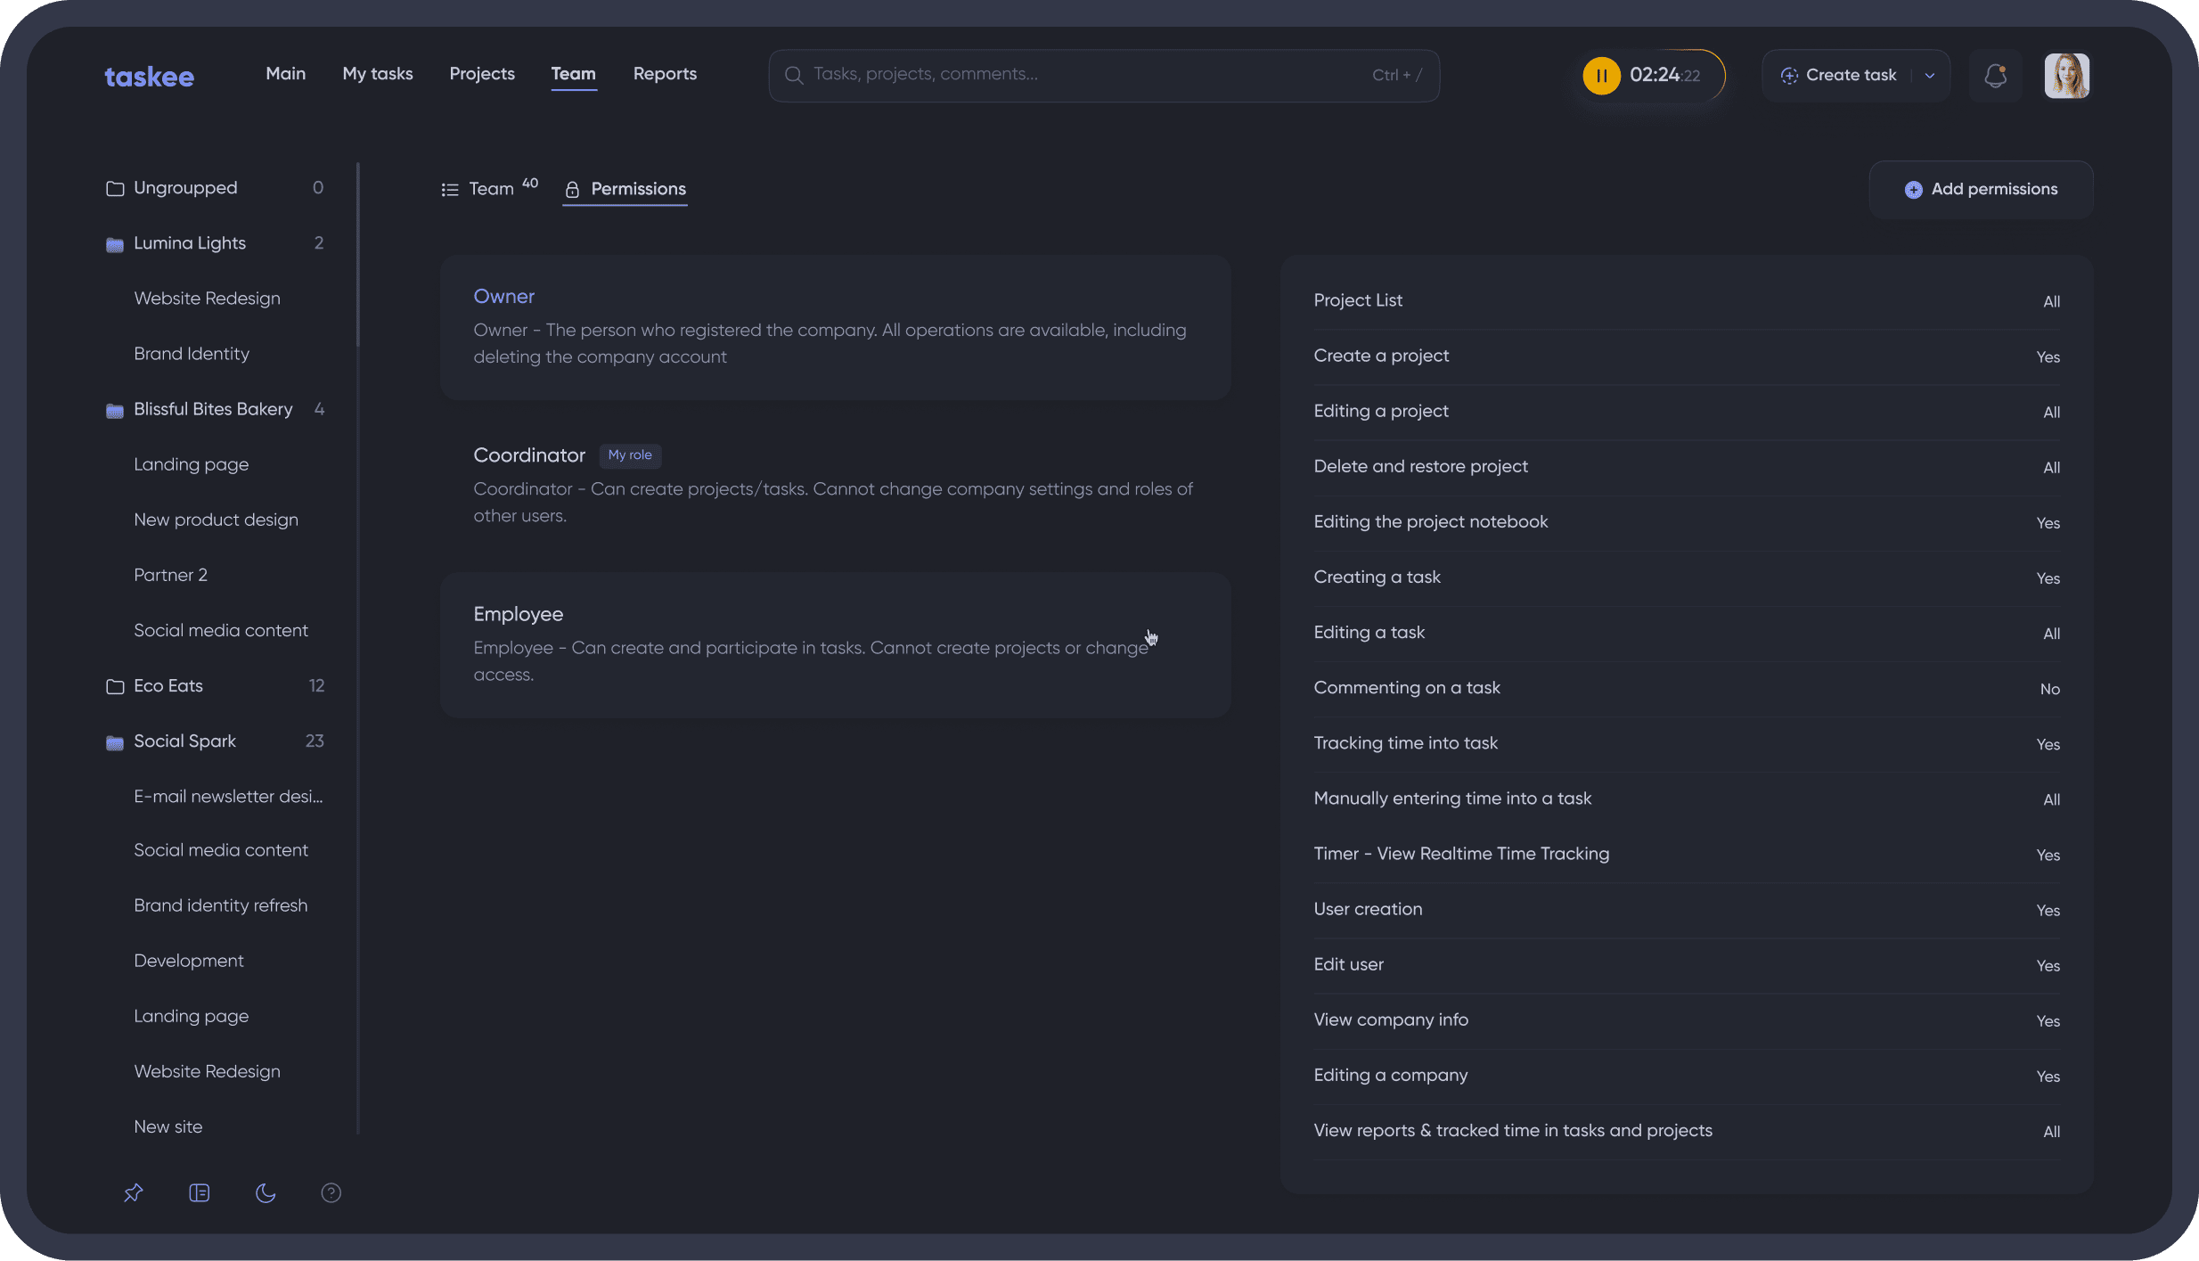
Task: Pin the sidebar using the pin icon
Action: [133, 1192]
